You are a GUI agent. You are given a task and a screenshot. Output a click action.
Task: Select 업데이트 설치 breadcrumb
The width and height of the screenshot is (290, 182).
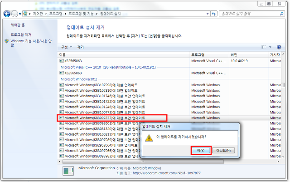(x=111, y=14)
